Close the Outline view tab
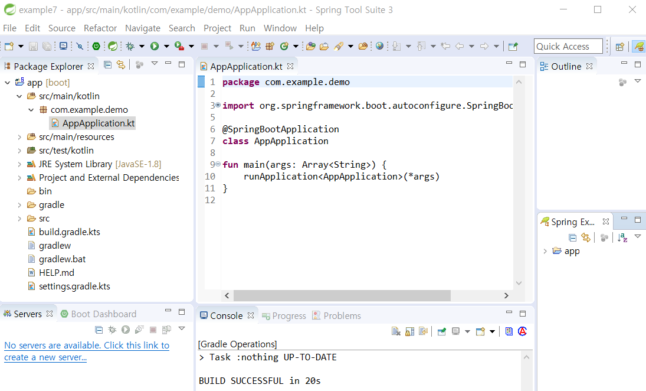The image size is (646, 391). [x=589, y=66]
